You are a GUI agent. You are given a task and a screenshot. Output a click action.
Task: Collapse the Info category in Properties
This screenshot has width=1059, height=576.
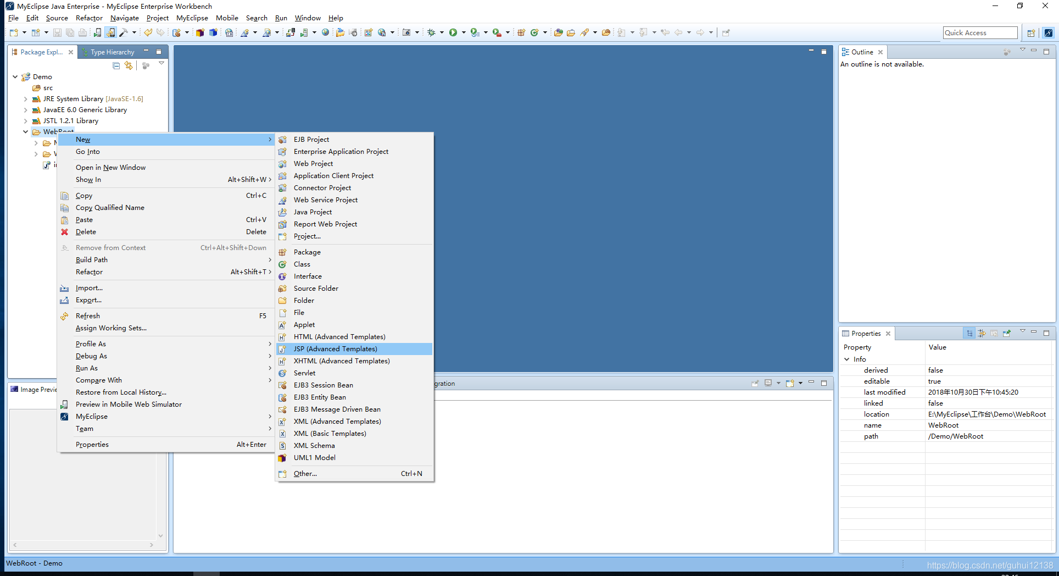(x=847, y=359)
